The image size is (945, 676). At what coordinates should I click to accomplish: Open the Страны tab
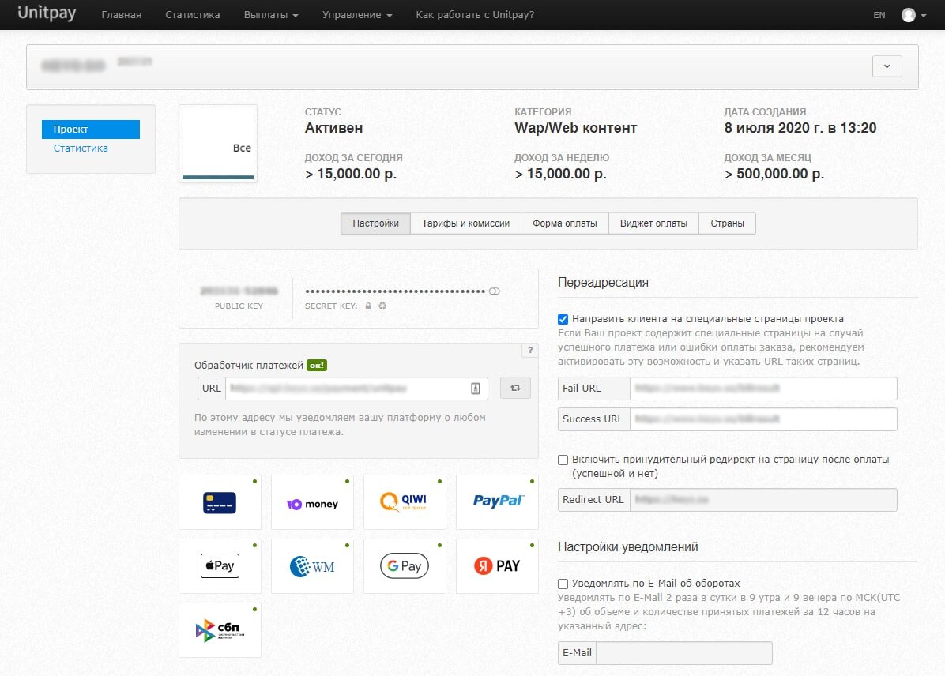[x=727, y=223]
